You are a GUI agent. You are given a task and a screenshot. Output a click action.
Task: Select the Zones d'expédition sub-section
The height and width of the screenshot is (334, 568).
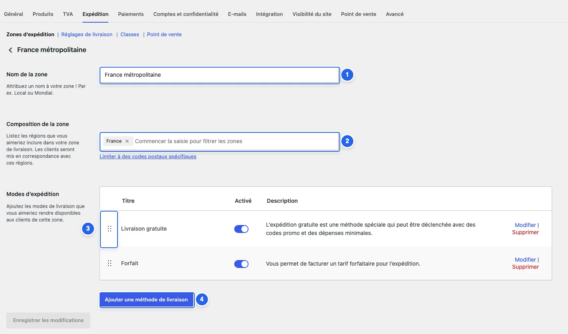30,35
